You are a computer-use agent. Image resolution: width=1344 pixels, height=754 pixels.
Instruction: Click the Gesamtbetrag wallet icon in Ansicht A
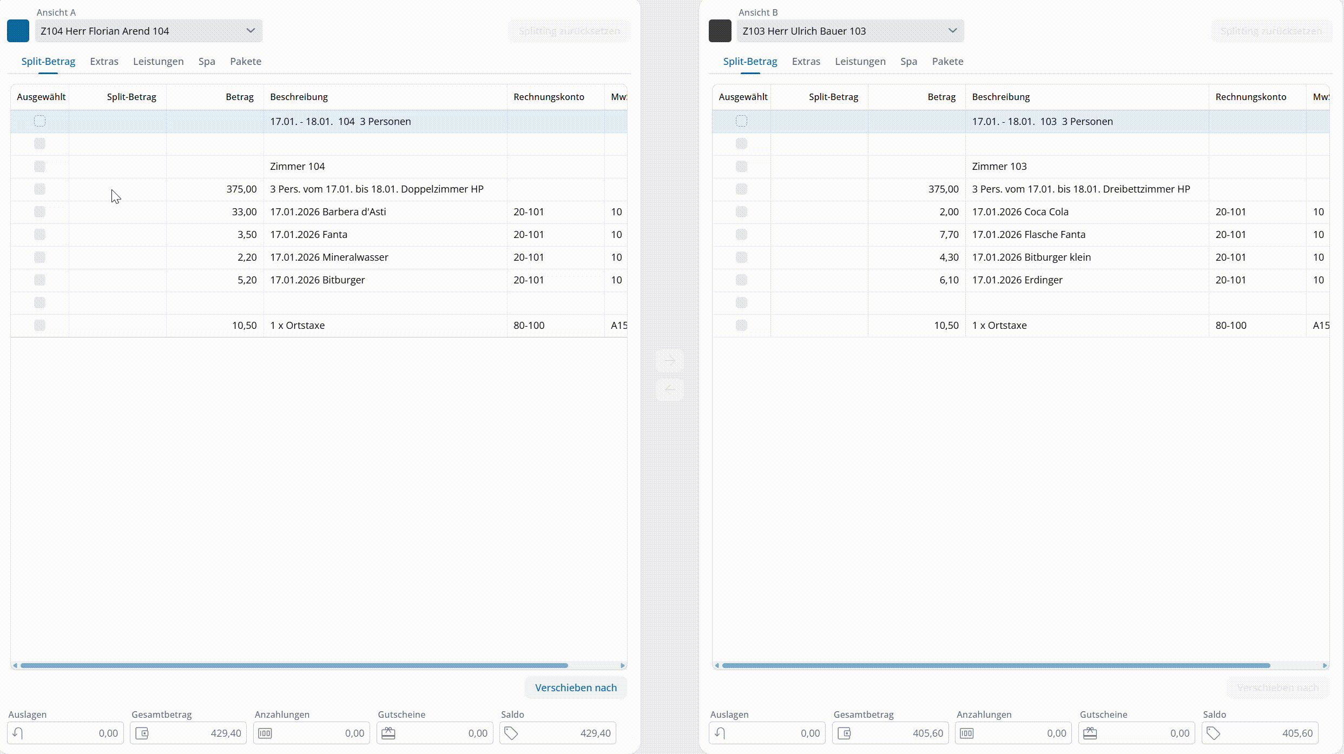click(142, 733)
